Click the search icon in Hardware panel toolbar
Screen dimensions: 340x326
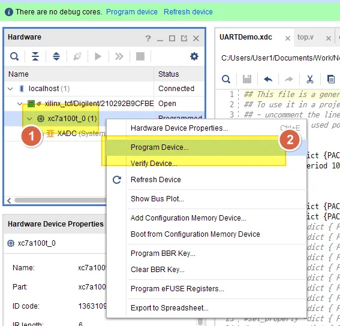tap(14, 56)
